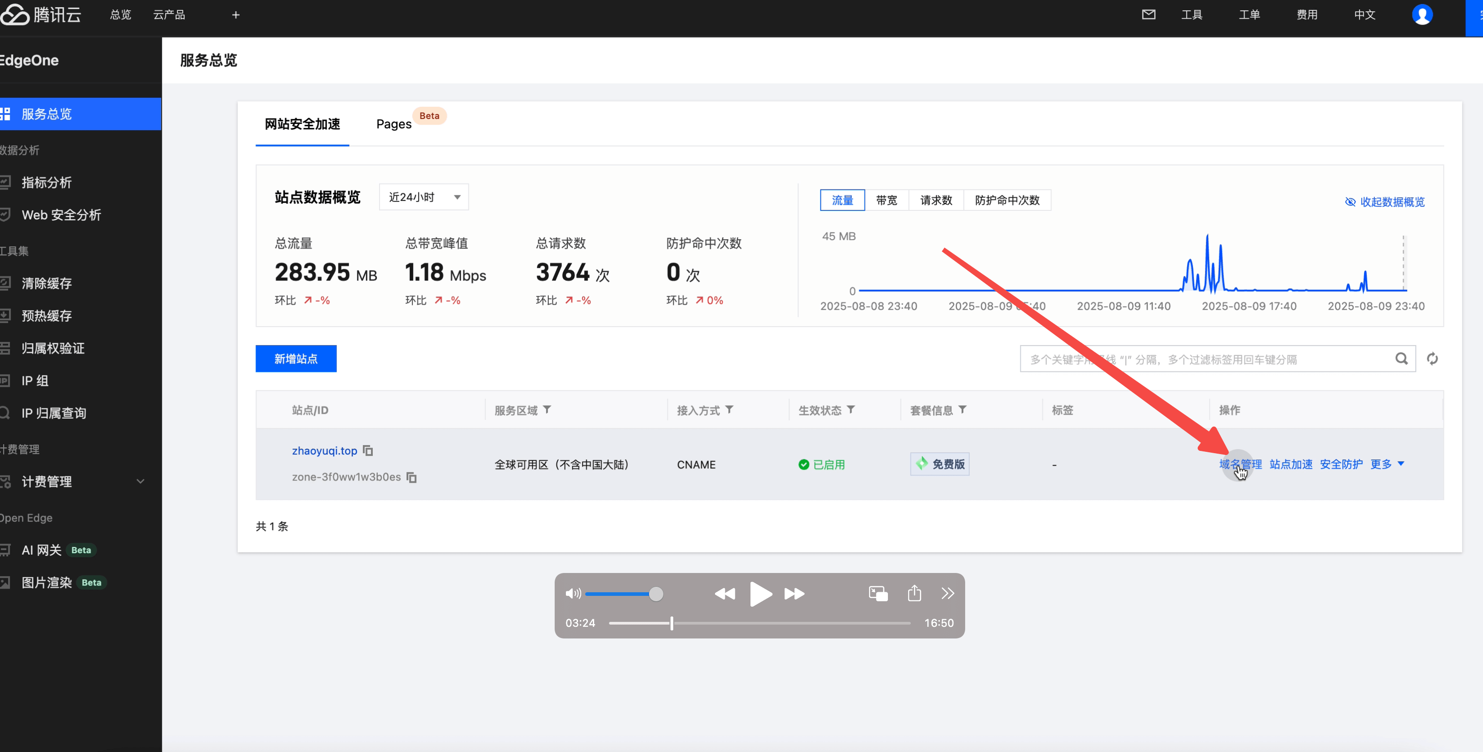This screenshot has width=1483, height=752.
Task: Open the zhaoyuqi.top site link
Action: tap(324, 451)
